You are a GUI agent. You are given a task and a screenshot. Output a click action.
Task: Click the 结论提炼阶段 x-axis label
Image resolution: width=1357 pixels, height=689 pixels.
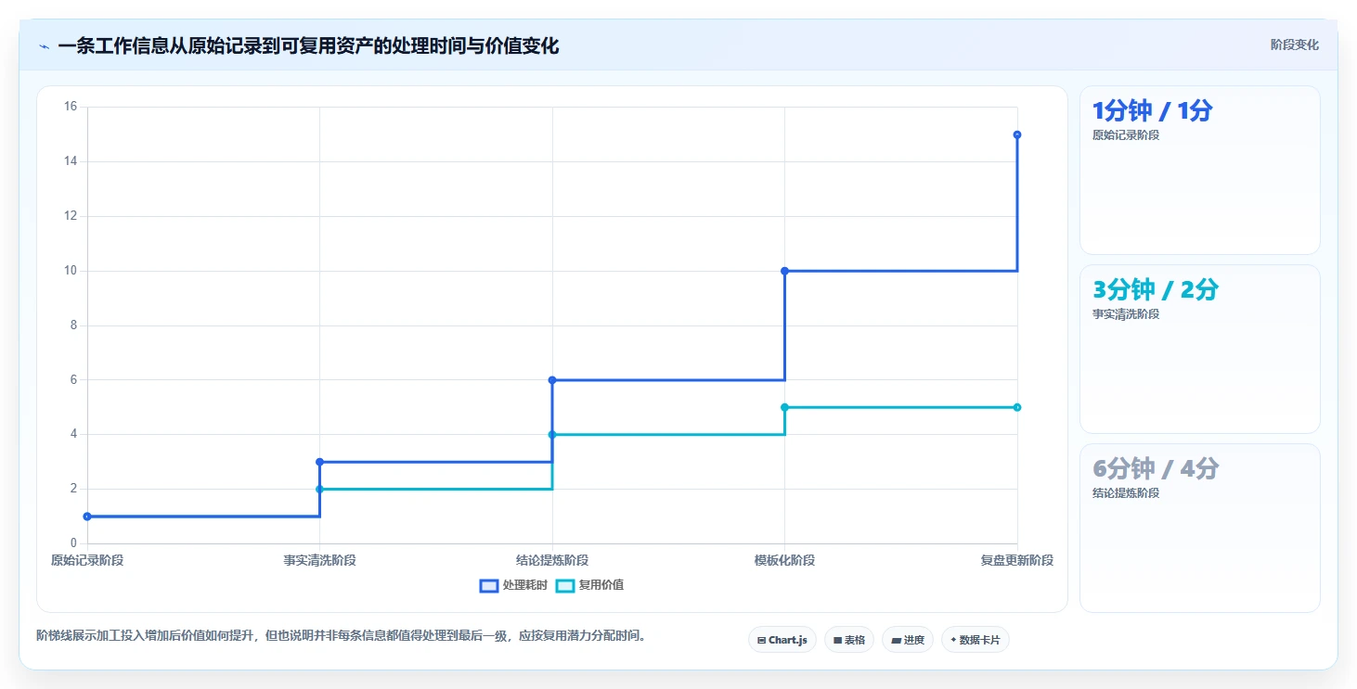552,560
